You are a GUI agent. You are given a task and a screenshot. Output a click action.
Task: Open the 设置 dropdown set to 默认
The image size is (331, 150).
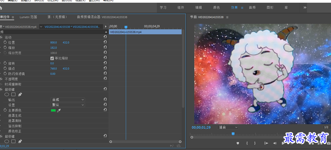[x=68, y=104]
